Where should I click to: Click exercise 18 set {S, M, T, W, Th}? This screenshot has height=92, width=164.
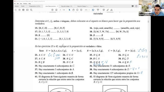(101, 32)
